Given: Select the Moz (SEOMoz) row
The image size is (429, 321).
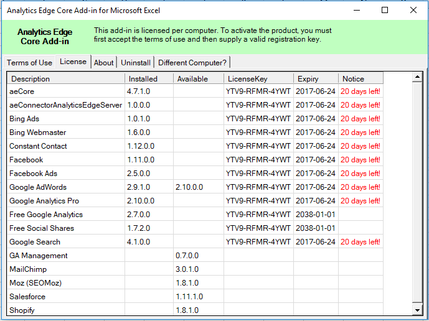Looking at the screenshot, I should (195, 282).
